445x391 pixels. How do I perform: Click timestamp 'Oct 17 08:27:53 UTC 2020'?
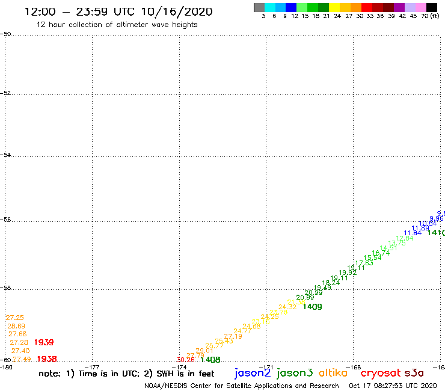point(393,386)
